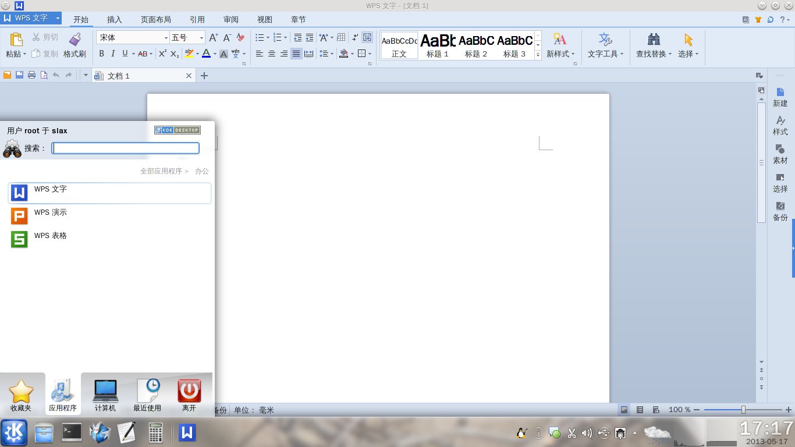Click the highlight color pen button
The height and width of the screenshot is (447, 795).
(188, 54)
